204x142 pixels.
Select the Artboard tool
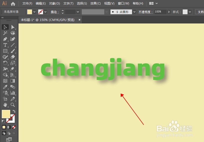[5, 99]
